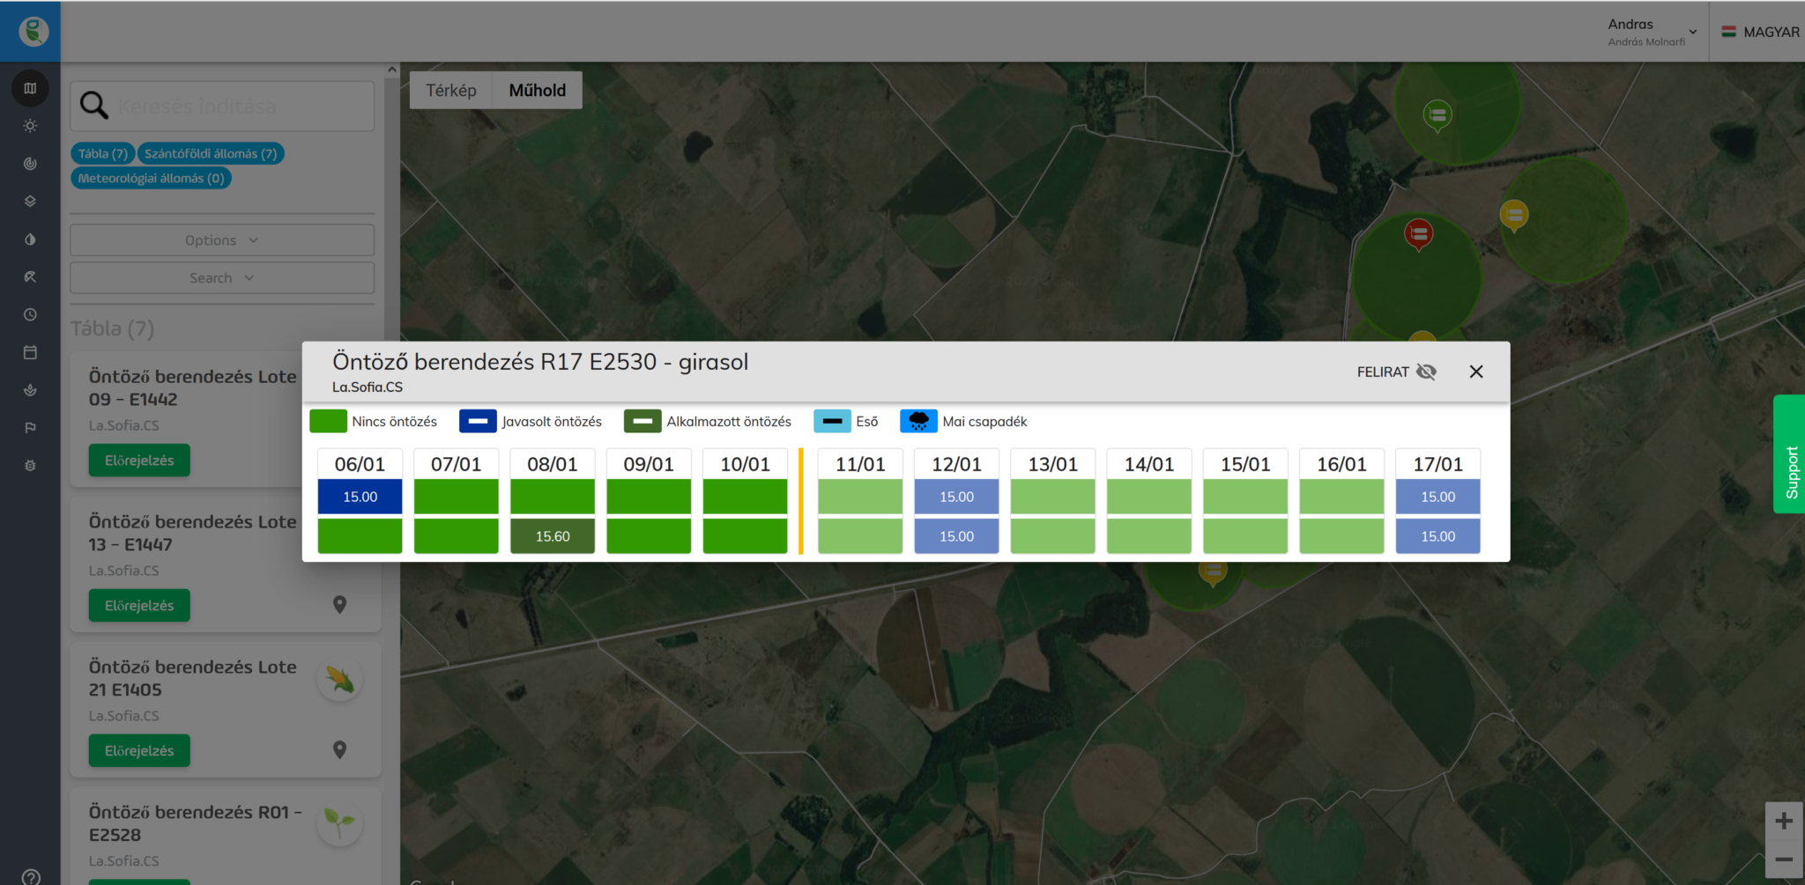1805x885 pixels.
Task: Click the map icon in the sidebar
Action: (x=30, y=88)
